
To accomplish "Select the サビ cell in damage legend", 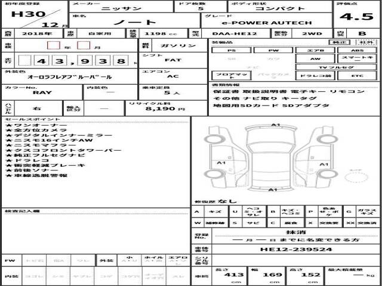I will [x=254, y=223].
